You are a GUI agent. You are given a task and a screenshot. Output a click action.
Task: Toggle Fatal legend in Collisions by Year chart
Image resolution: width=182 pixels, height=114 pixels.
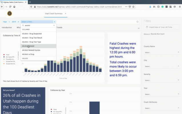click(x=54, y=109)
